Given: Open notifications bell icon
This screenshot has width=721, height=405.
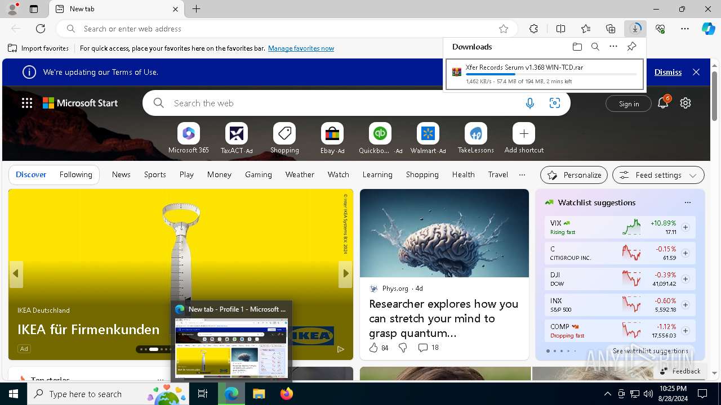Looking at the screenshot, I should (663, 103).
